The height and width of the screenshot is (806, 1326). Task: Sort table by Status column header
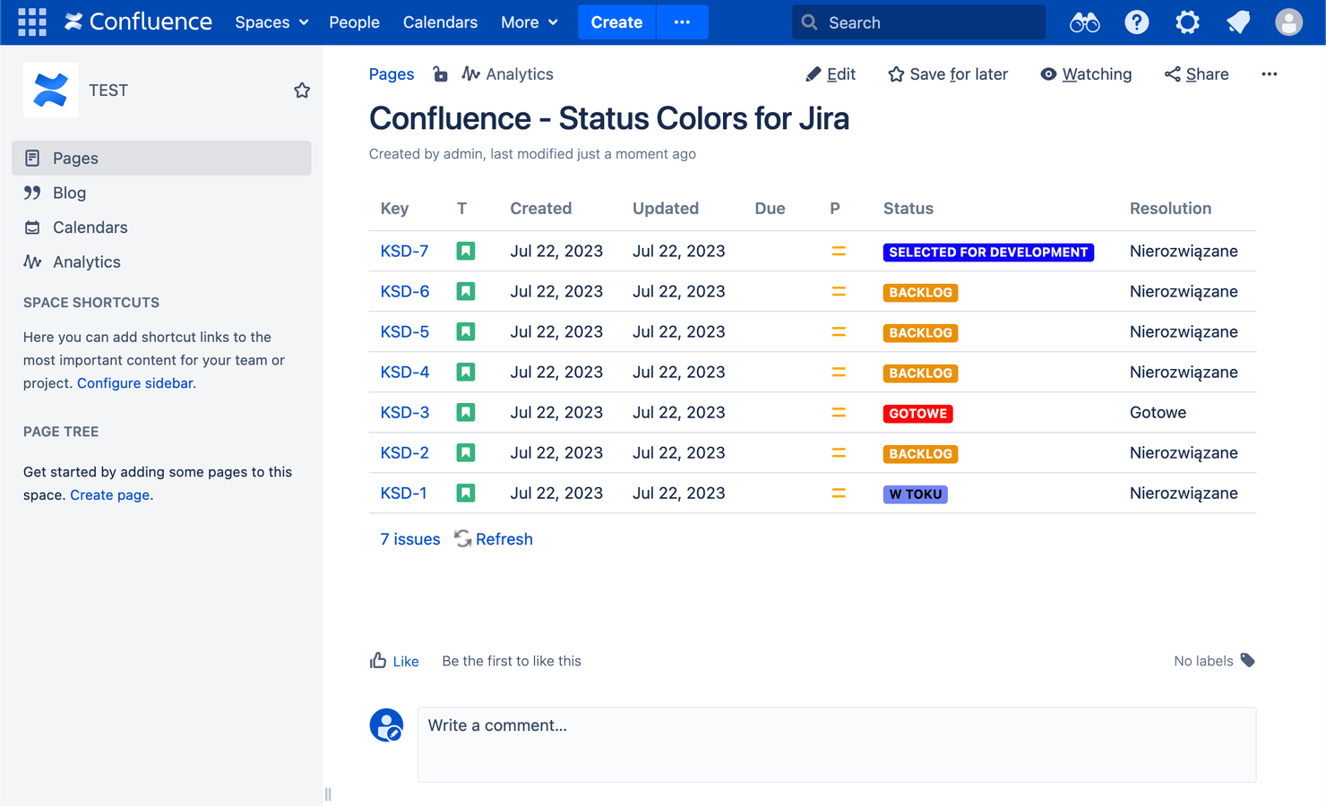[x=908, y=209]
